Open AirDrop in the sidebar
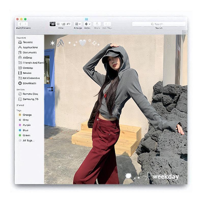Viewport: 201px width, 205px height. pos(25,58)
